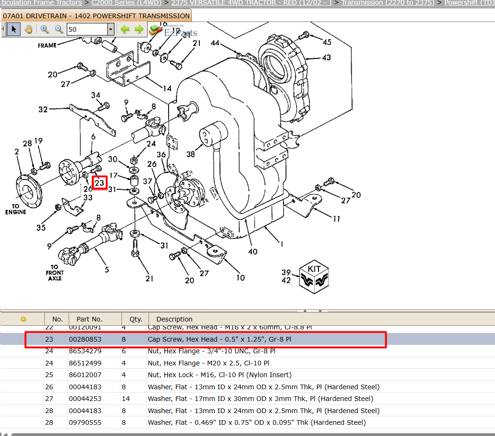This screenshot has height=436, width=495.
Task: Open Articulation Frame Tractors breadcrumb link
Action: pos(41,2)
